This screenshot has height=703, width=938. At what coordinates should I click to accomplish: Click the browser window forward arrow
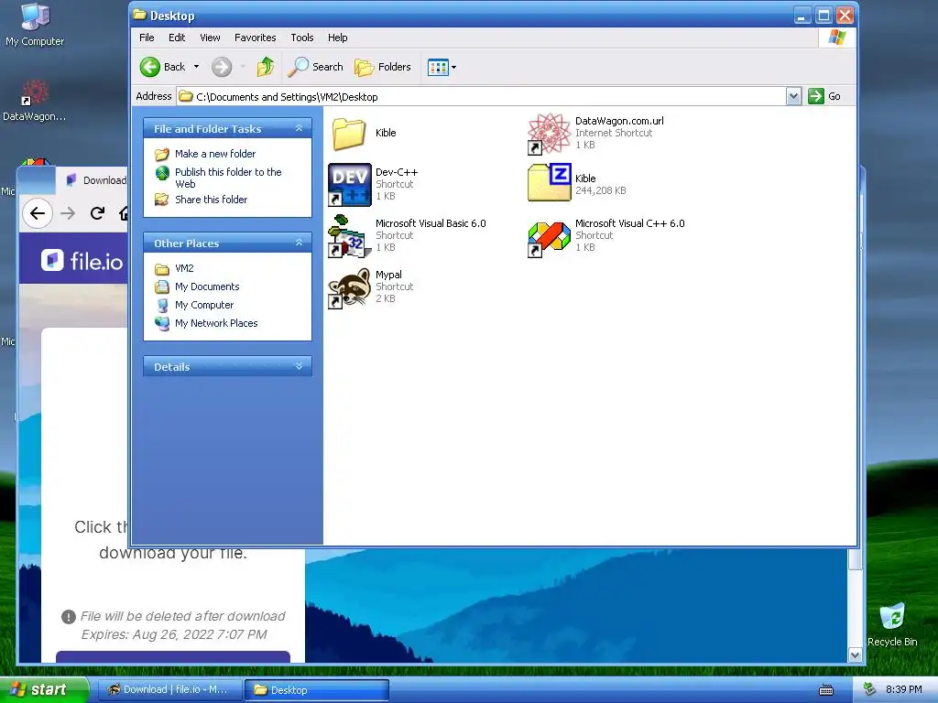(68, 213)
